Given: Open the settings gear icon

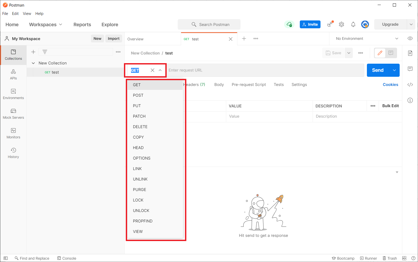Looking at the screenshot, I should 341,24.
